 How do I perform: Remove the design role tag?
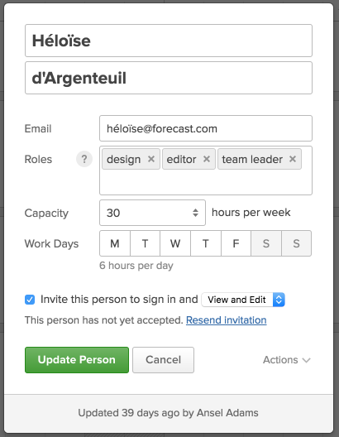[x=151, y=159]
